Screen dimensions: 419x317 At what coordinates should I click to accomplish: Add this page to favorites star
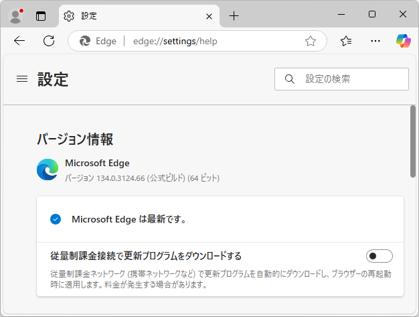[x=311, y=41]
